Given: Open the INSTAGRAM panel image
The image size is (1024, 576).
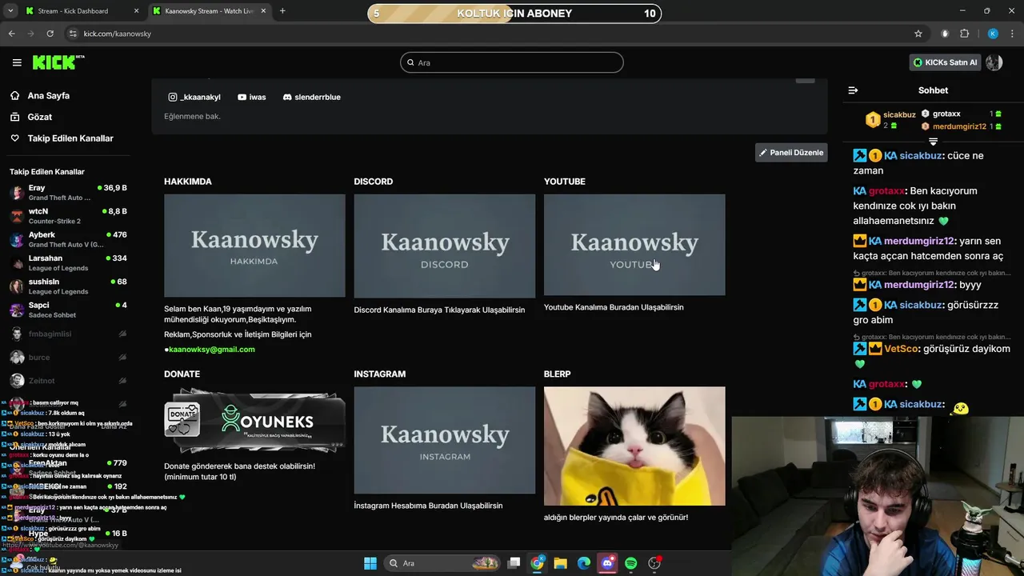Looking at the screenshot, I should 445,440.
